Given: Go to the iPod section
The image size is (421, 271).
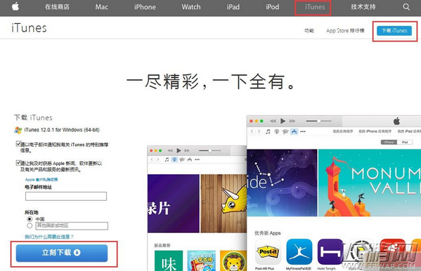Looking at the screenshot, I should 273,7.
